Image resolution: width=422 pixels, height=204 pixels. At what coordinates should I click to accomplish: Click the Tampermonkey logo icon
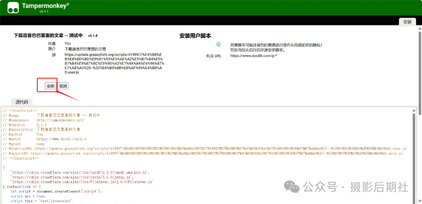[x=13, y=7]
